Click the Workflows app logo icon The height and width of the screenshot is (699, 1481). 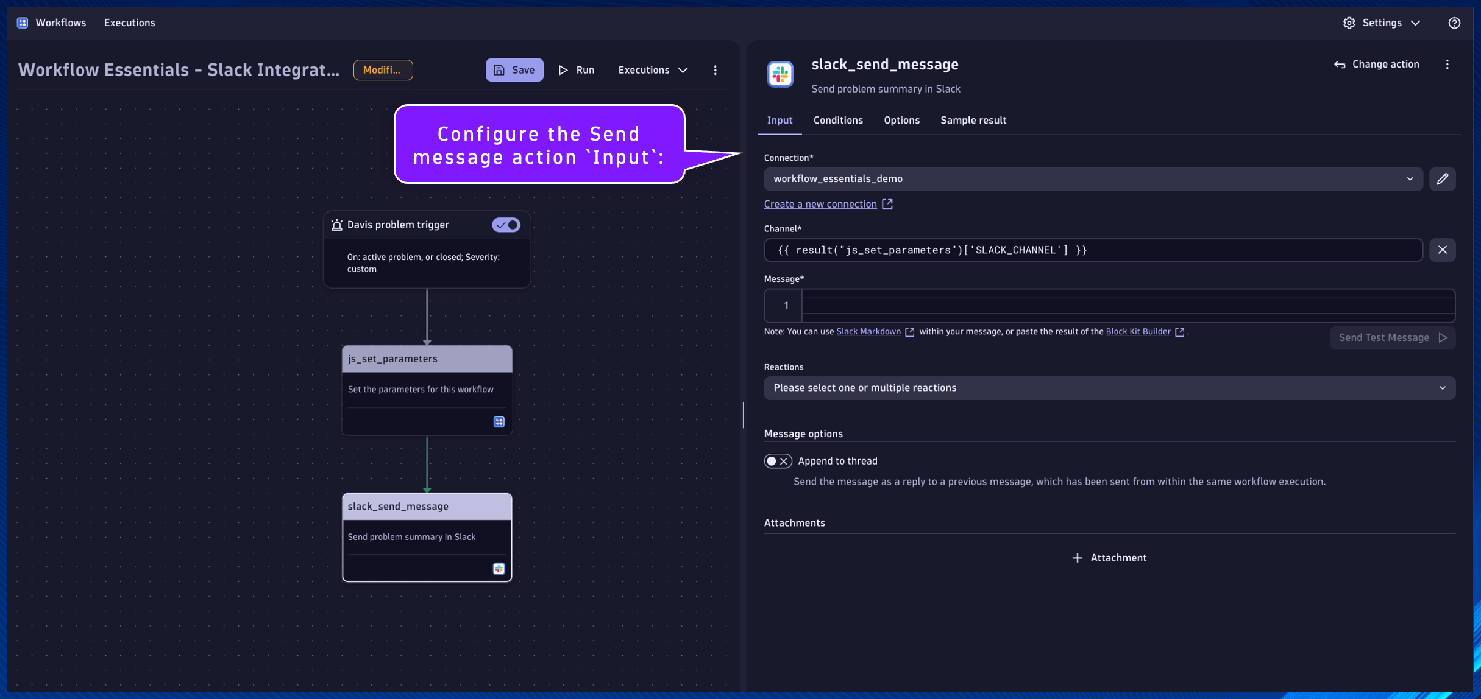click(23, 23)
